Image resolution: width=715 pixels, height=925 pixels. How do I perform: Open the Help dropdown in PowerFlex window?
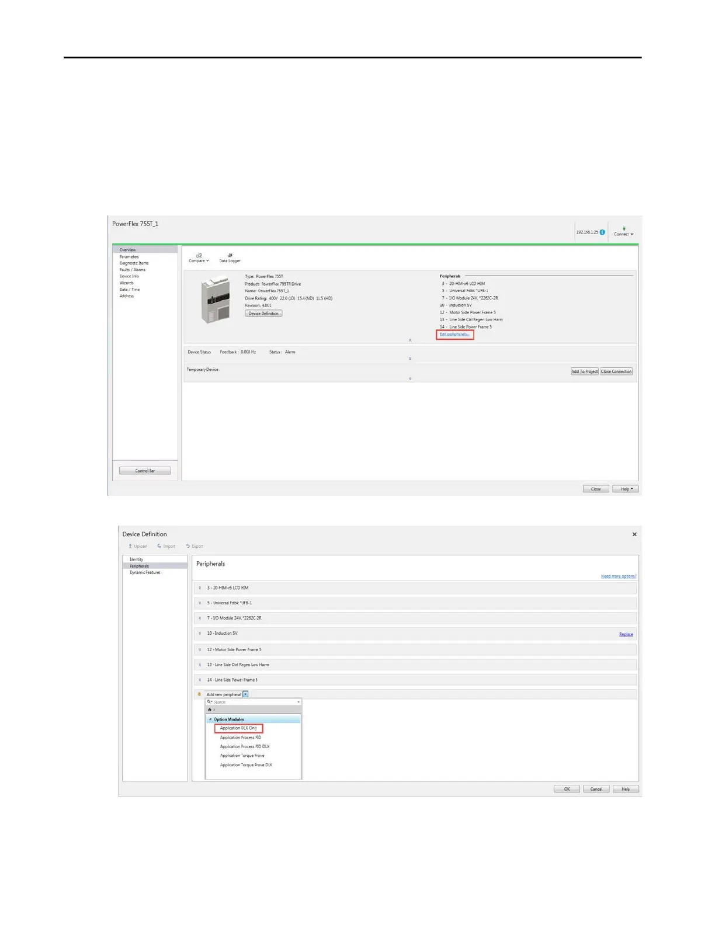626,489
